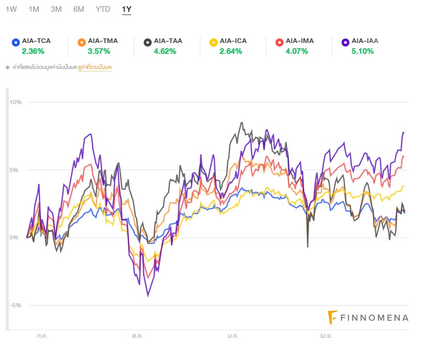The image size is (421, 342).
Task: Click the asterisk note marker
Action: click(x=7, y=67)
